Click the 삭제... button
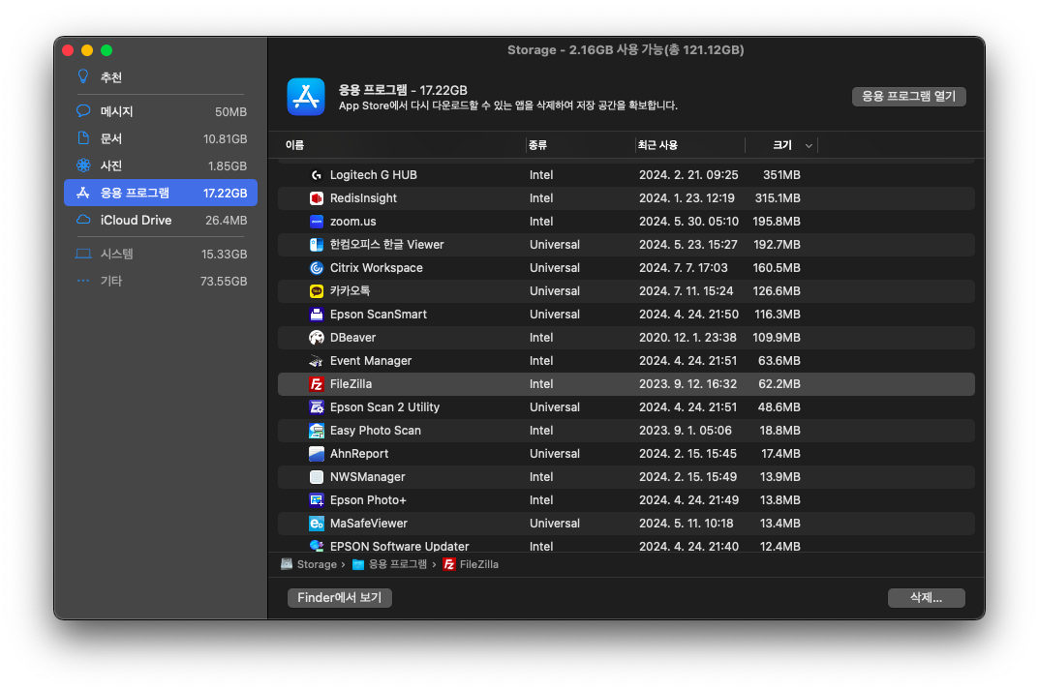Screen dimensions: 1039x691 pos(926,597)
